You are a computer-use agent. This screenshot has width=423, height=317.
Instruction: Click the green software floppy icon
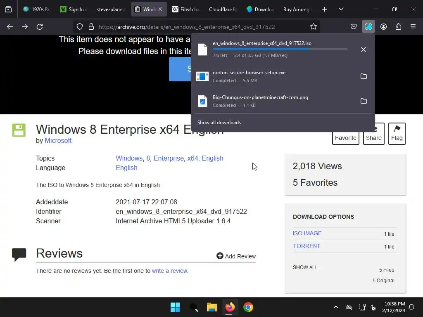pyautogui.click(x=19, y=130)
